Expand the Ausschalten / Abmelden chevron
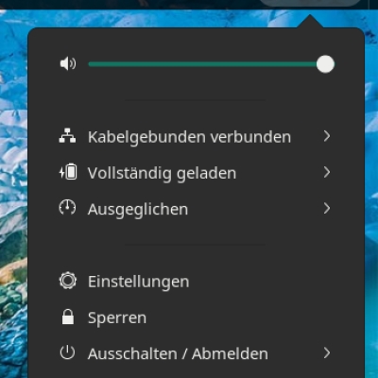The width and height of the screenshot is (378, 378). (327, 353)
